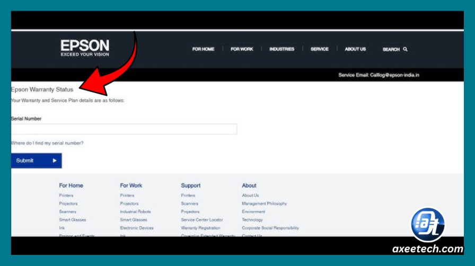Open Projectors under For Work

click(x=129, y=204)
